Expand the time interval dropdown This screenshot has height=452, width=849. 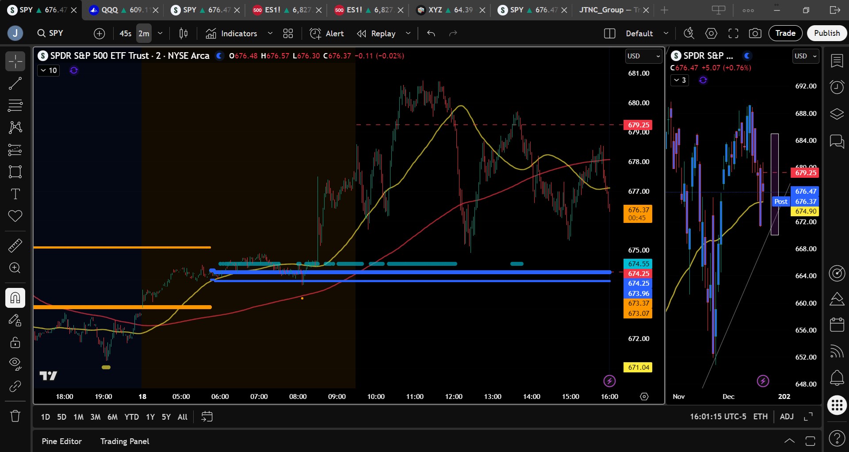pos(160,33)
